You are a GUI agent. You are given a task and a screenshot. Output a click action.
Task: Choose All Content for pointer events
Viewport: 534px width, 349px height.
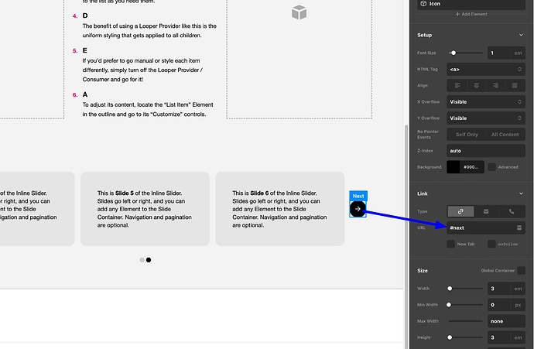[x=505, y=135]
